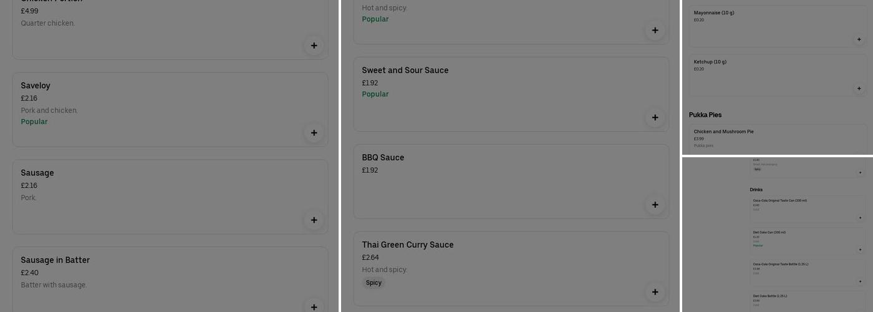
Task: Add Ketchup (10 g) to the order
Action: point(859,89)
